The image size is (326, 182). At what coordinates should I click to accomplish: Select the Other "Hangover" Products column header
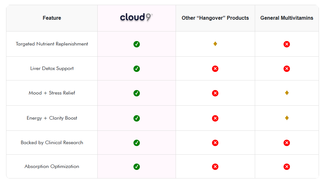215,18
